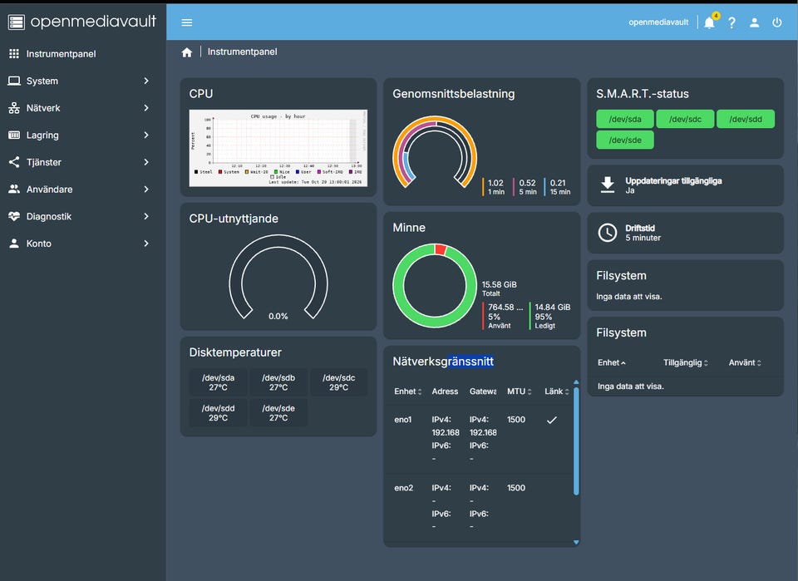Open Instrumentpanel in the sidebar
Viewport: 798px width, 581px height.
pyautogui.click(x=83, y=54)
